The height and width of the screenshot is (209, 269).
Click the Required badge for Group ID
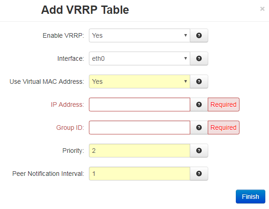click(x=223, y=128)
